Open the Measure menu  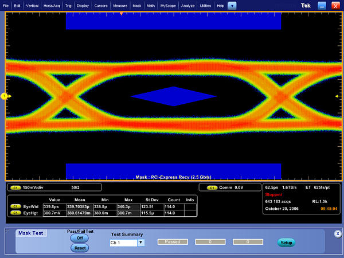[120, 5]
